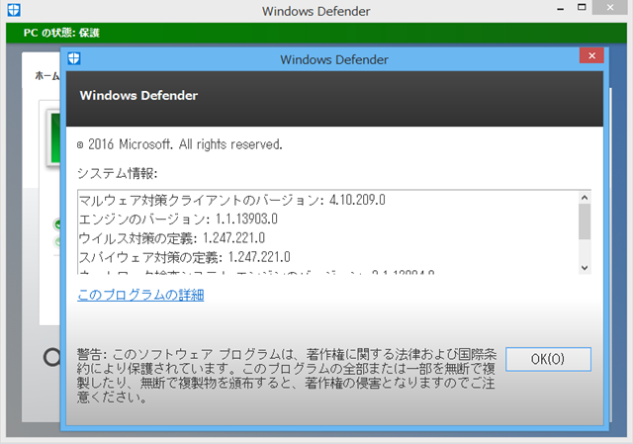Select the マルウェア対策クライアントのバージョン line
Screen dimensions: 633x444
point(231,201)
